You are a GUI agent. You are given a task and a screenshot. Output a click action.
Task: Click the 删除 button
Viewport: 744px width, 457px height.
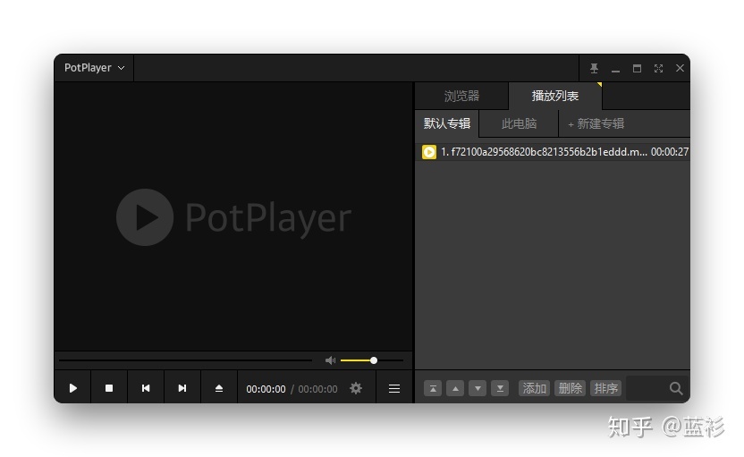click(x=570, y=388)
